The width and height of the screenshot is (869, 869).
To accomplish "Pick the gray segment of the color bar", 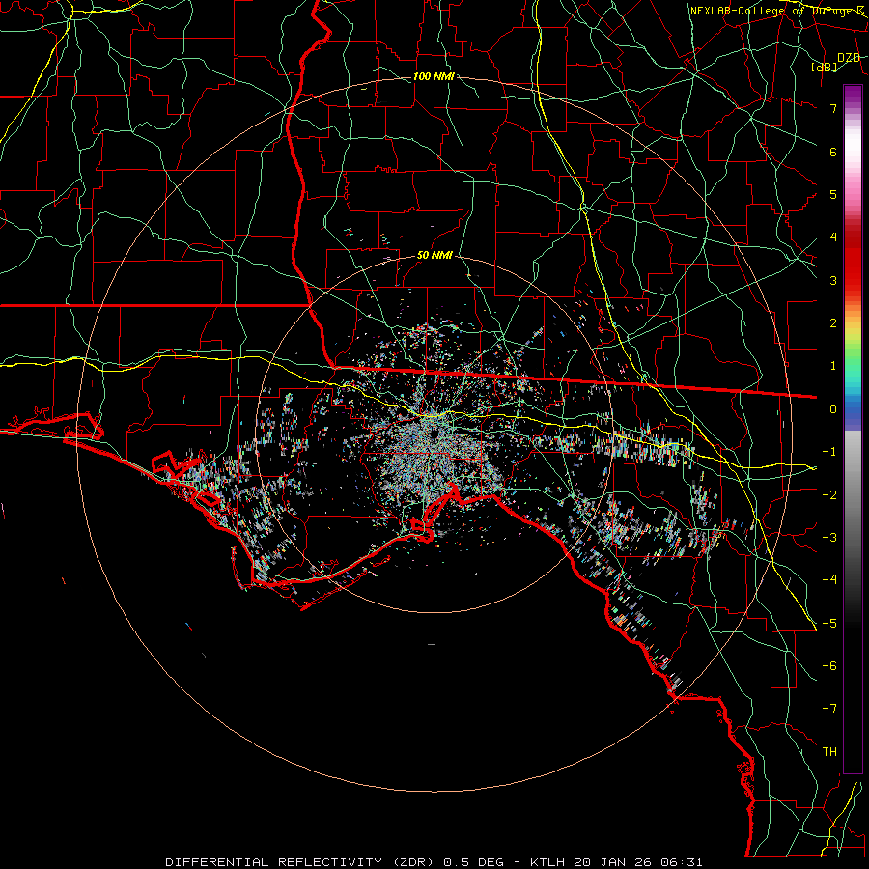I will [x=853, y=499].
